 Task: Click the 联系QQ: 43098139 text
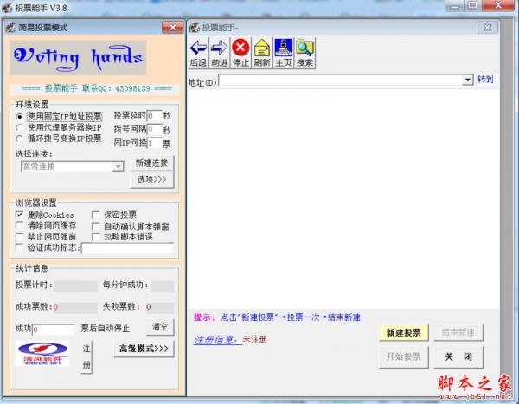point(116,88)
